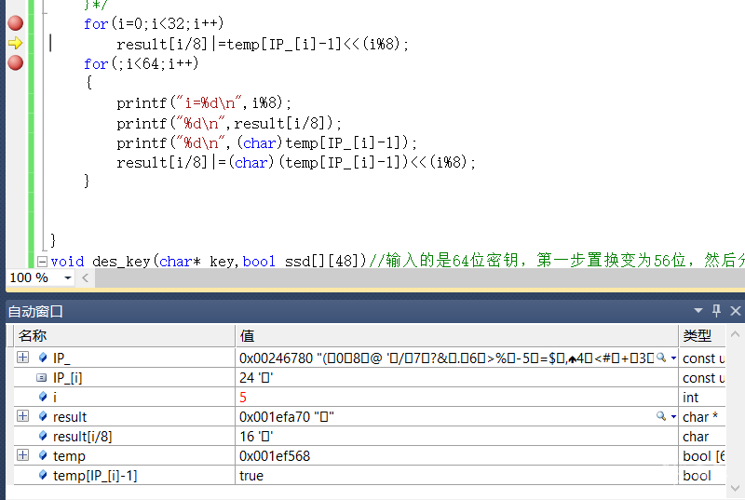This screenshot has width=745, height=500.
Task: Open the 100 % zoom dropdown
Action: point(67,278)
